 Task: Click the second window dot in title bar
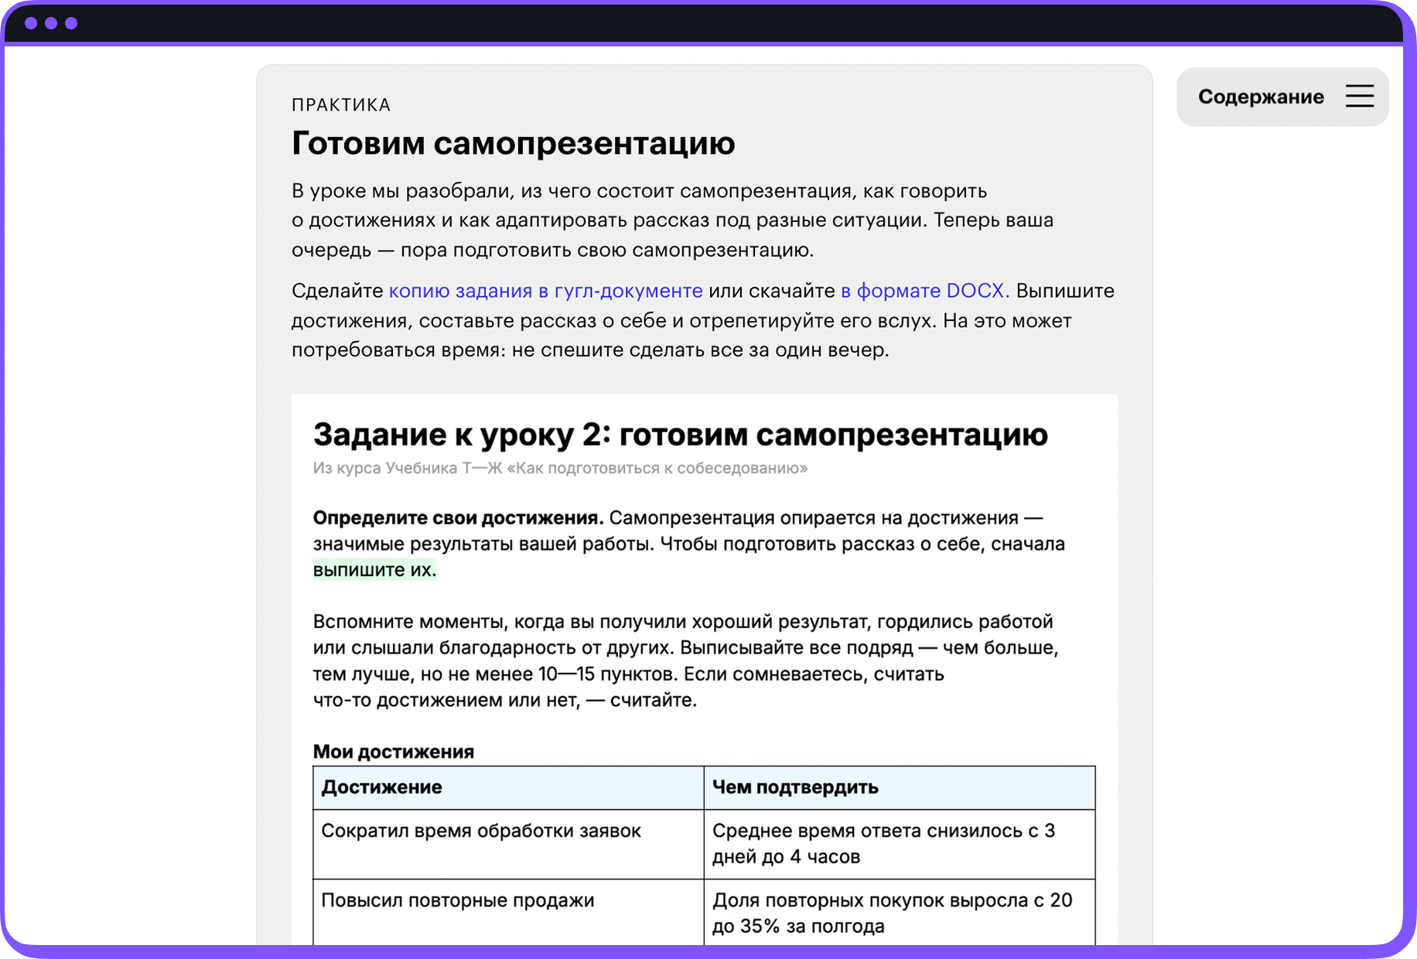click(51, 23)
